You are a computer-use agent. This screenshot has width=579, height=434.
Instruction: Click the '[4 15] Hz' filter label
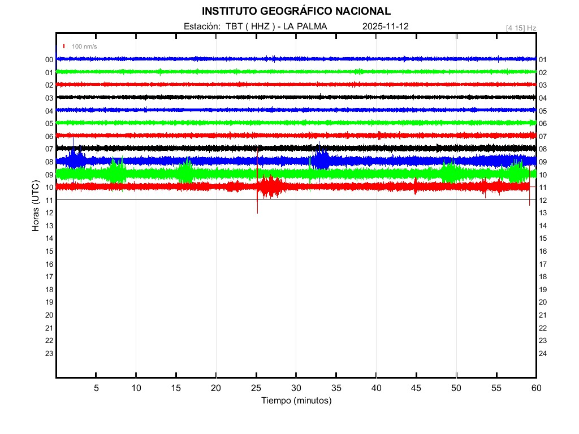pos(521,28)
